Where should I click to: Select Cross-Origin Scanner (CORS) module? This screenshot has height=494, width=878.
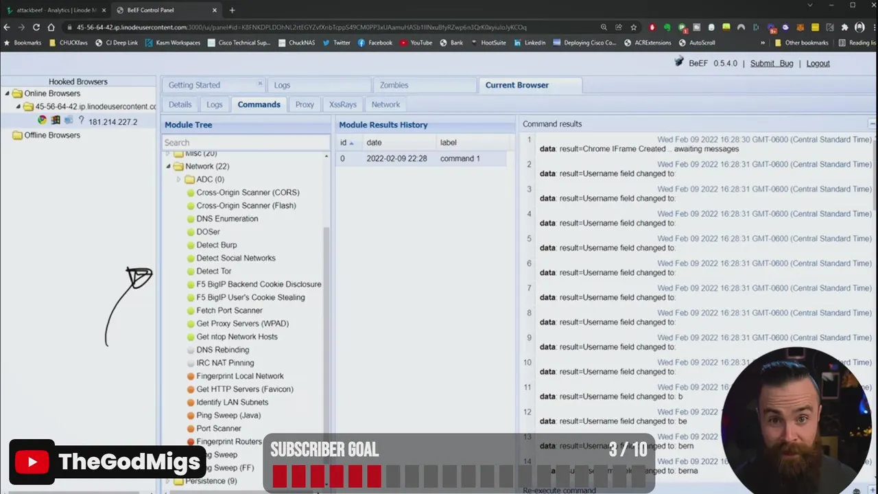point(248,193)
